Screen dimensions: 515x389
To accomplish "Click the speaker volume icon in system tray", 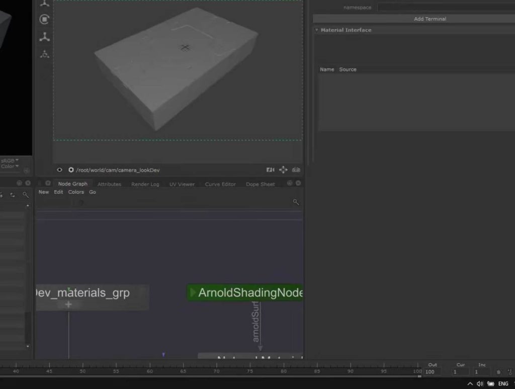I will pos(480,383).
